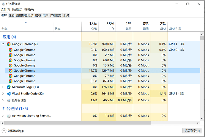Viewport: 205px width, 137px height.
Task: Click the 任务管理器 process row icon
Action: pyautogui.click(x=9, y=100)
